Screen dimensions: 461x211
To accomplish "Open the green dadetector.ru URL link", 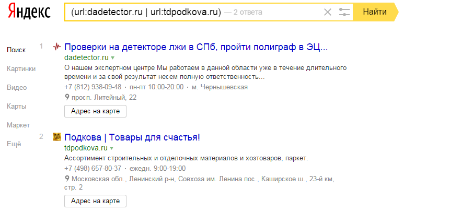I will point(86,57).
